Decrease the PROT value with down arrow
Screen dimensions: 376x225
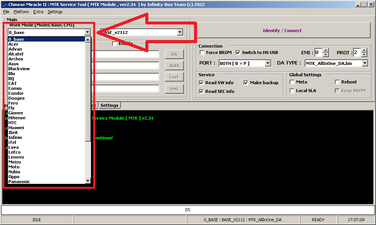point(364,55)
